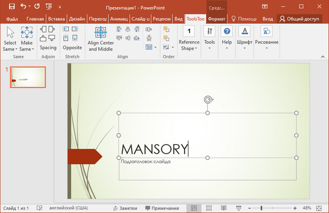This screenshot has width=329, height=213.
Task: Click the Save icon in quick access toolbar
Action: (x=11, y=7)
